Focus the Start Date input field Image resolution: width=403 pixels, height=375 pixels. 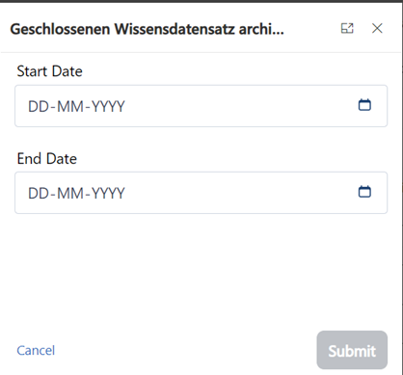pyautogui.click(x=201, y=106)
